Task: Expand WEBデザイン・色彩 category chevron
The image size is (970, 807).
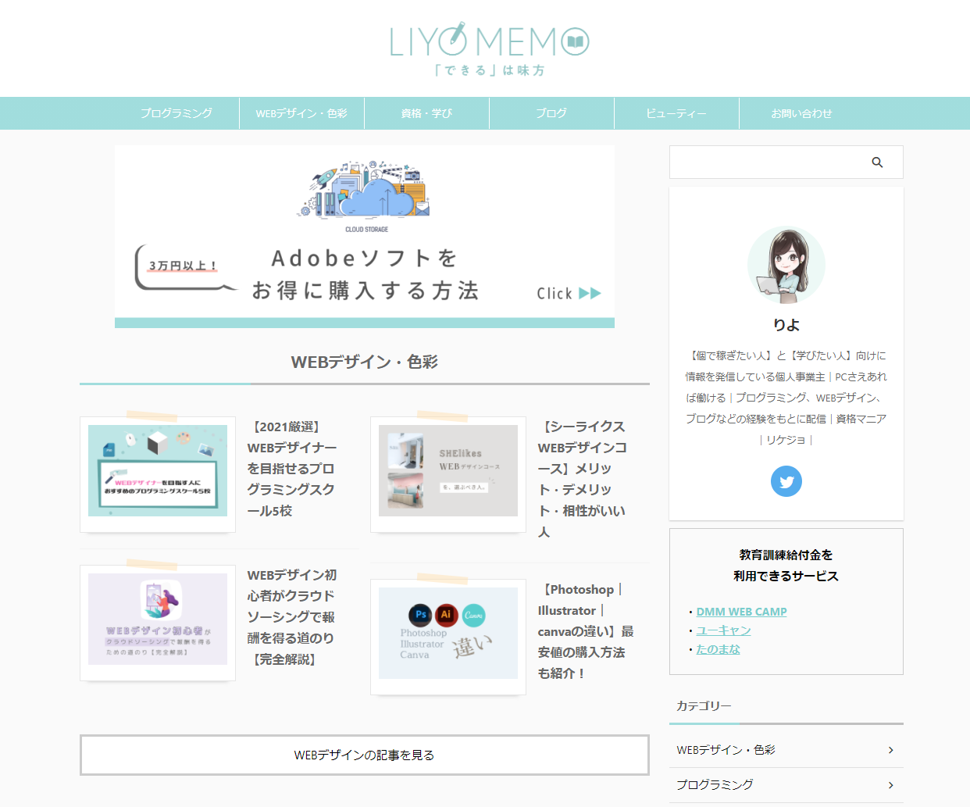Action: pyautogui.click(x=890, y=750)
